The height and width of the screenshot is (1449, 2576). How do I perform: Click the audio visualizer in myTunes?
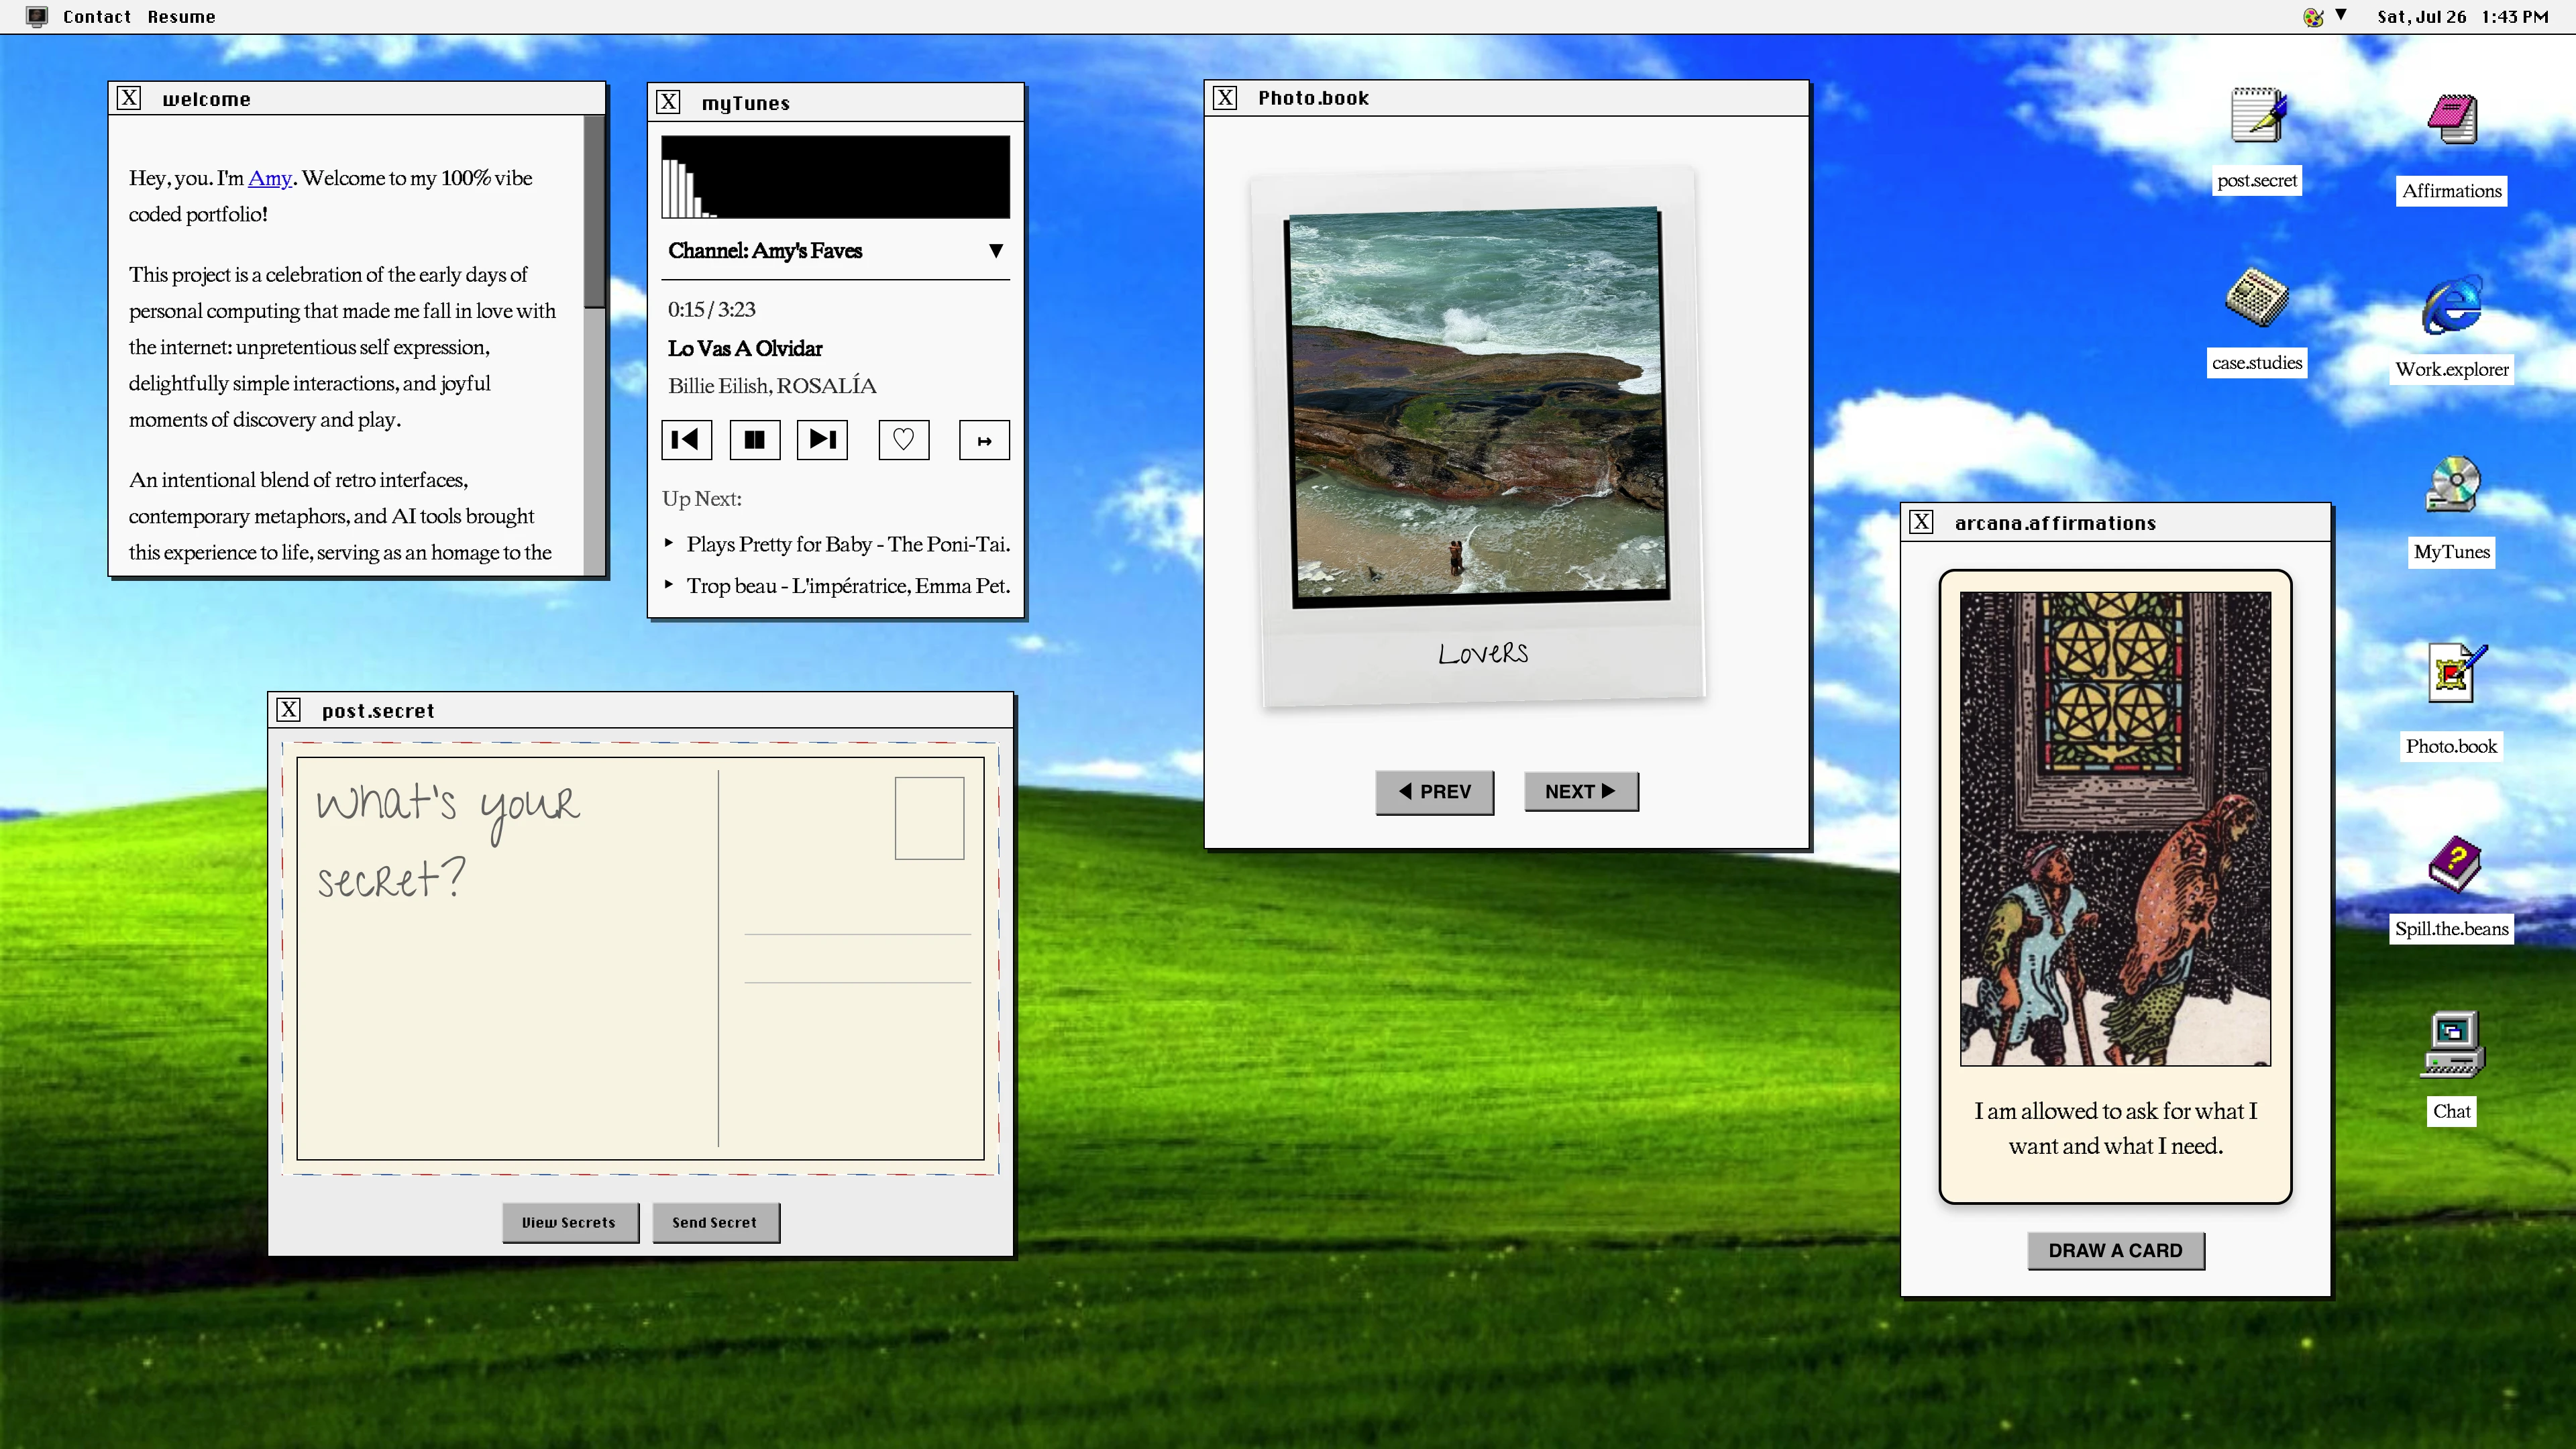(x=835, y=177)
